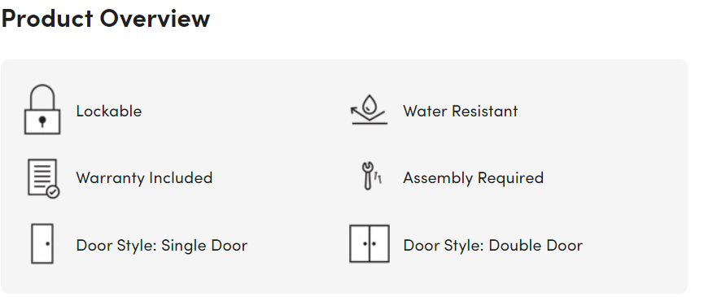Image resolution: width=704 pixels, height=297 pixels.
Task: Select the Assembly Required text
Action: [473, 178]
